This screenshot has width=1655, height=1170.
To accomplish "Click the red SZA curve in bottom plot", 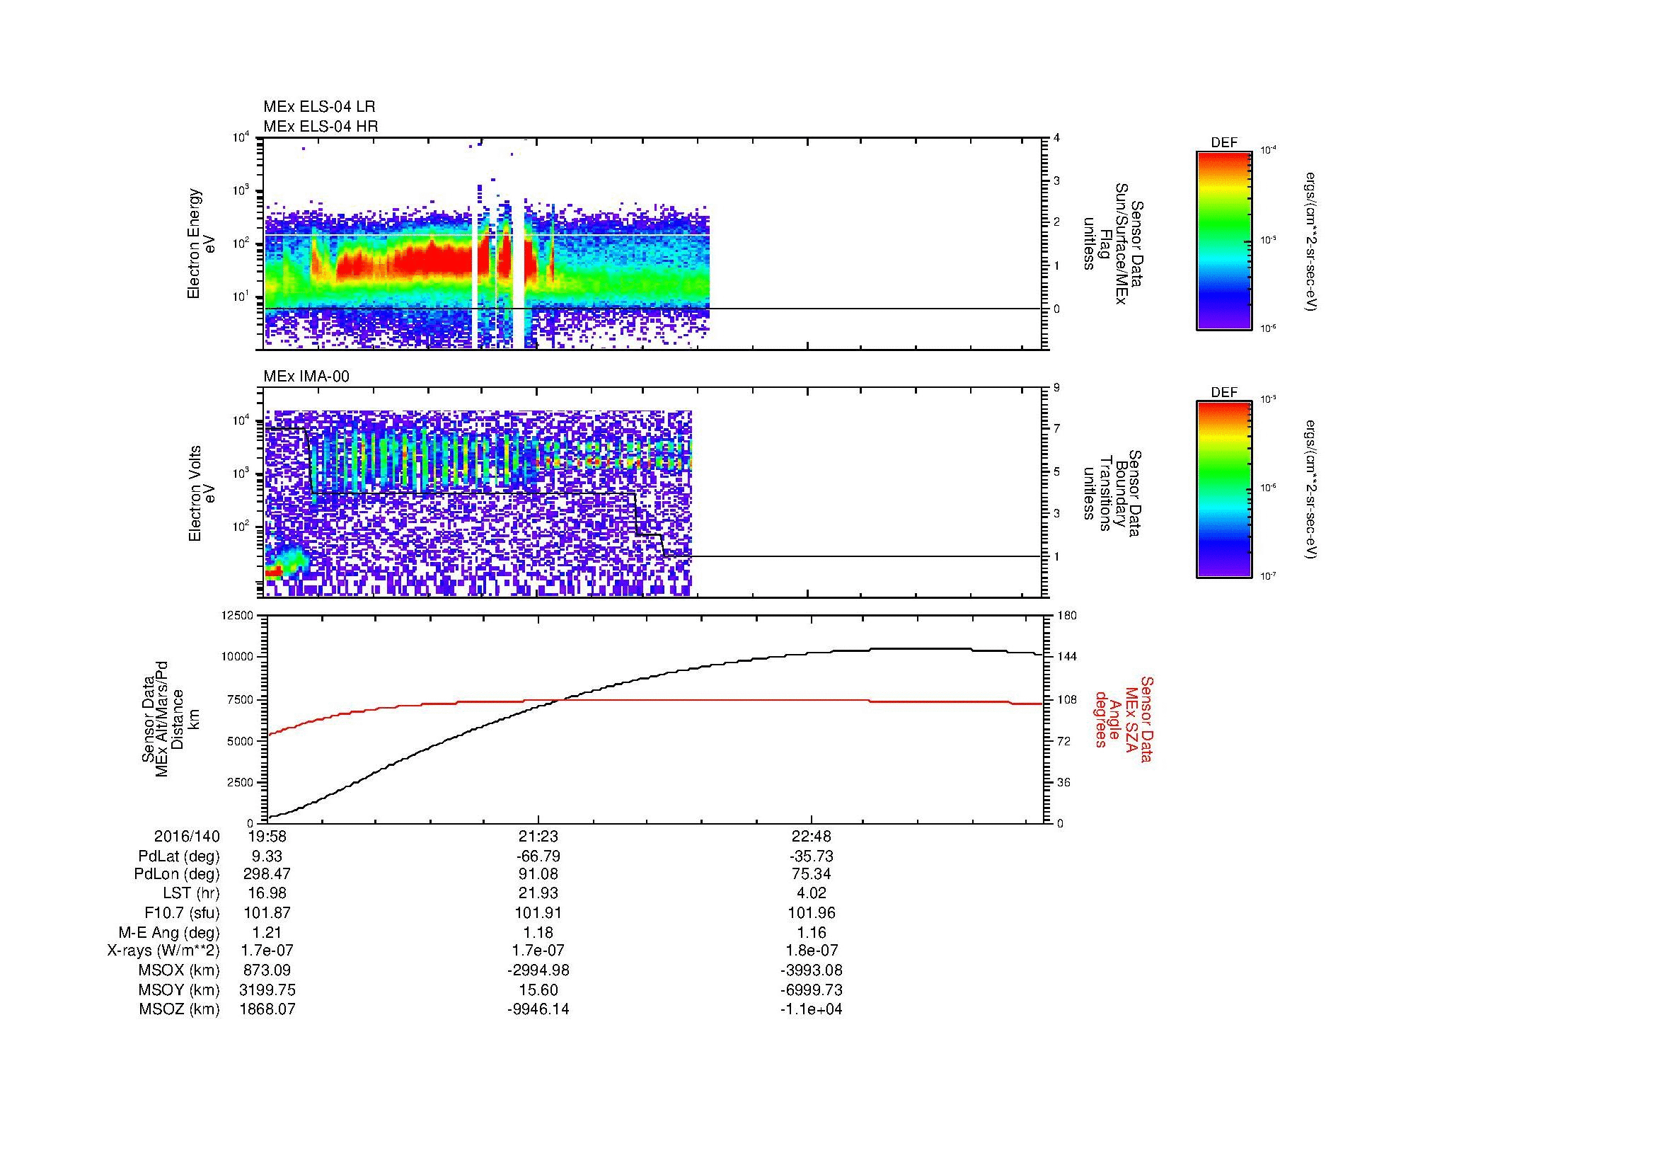I will [x=654, y=701].
